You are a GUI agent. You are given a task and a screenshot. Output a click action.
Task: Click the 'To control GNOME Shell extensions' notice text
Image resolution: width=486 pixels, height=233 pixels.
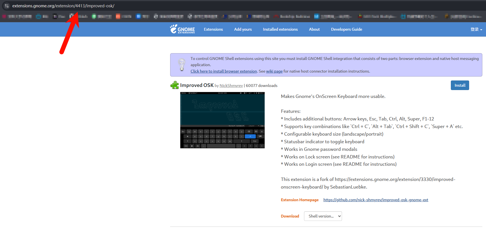click(x=334, y=62)
